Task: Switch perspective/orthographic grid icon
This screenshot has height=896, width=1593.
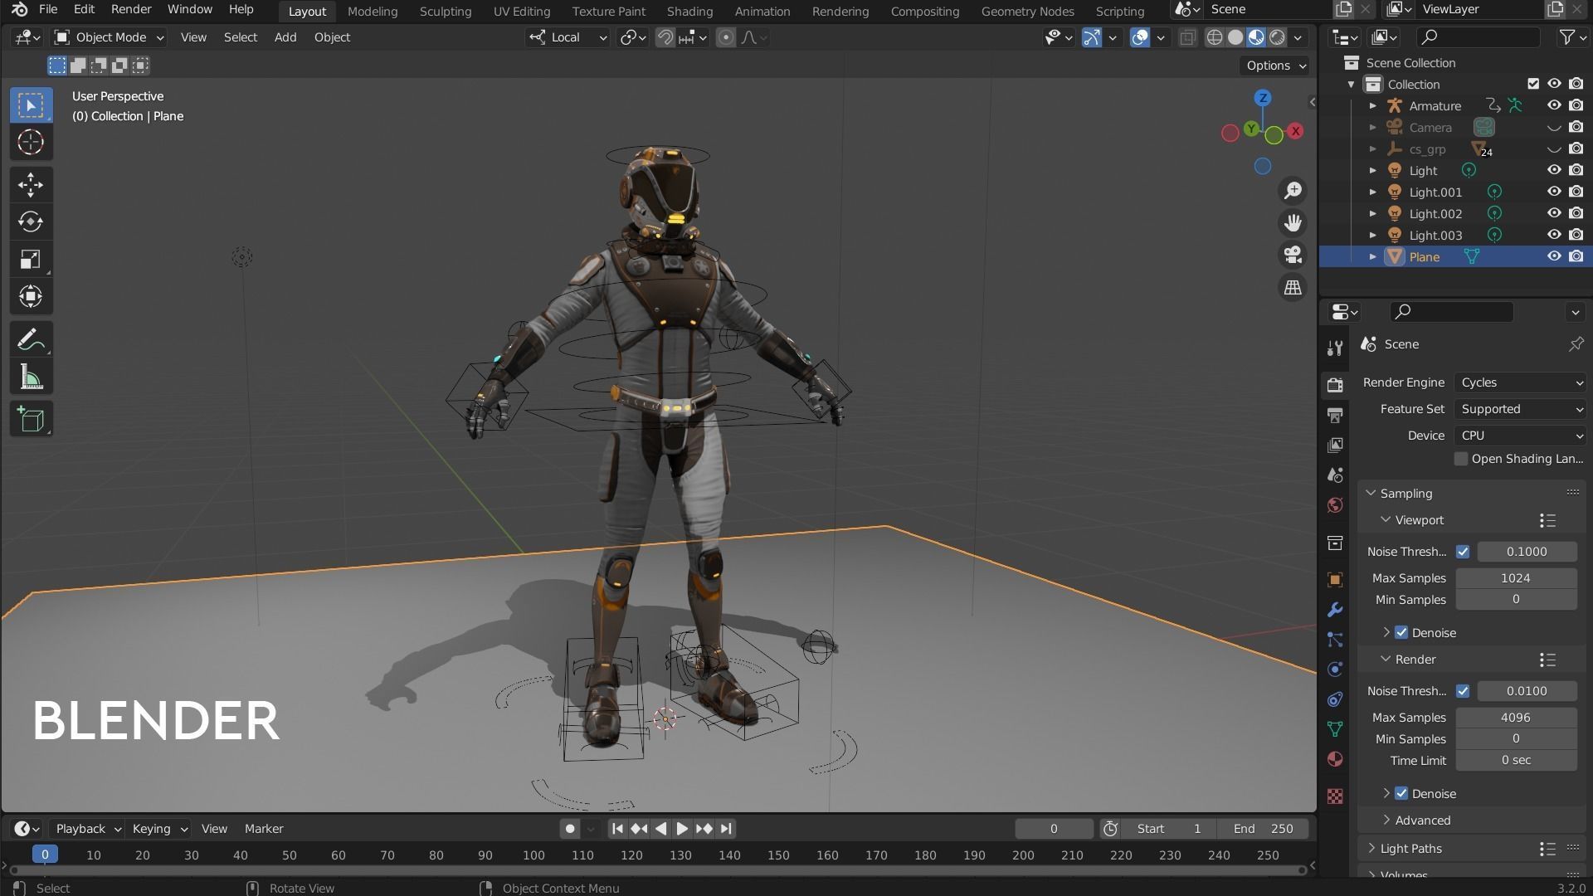Action: pos(1293,288)
